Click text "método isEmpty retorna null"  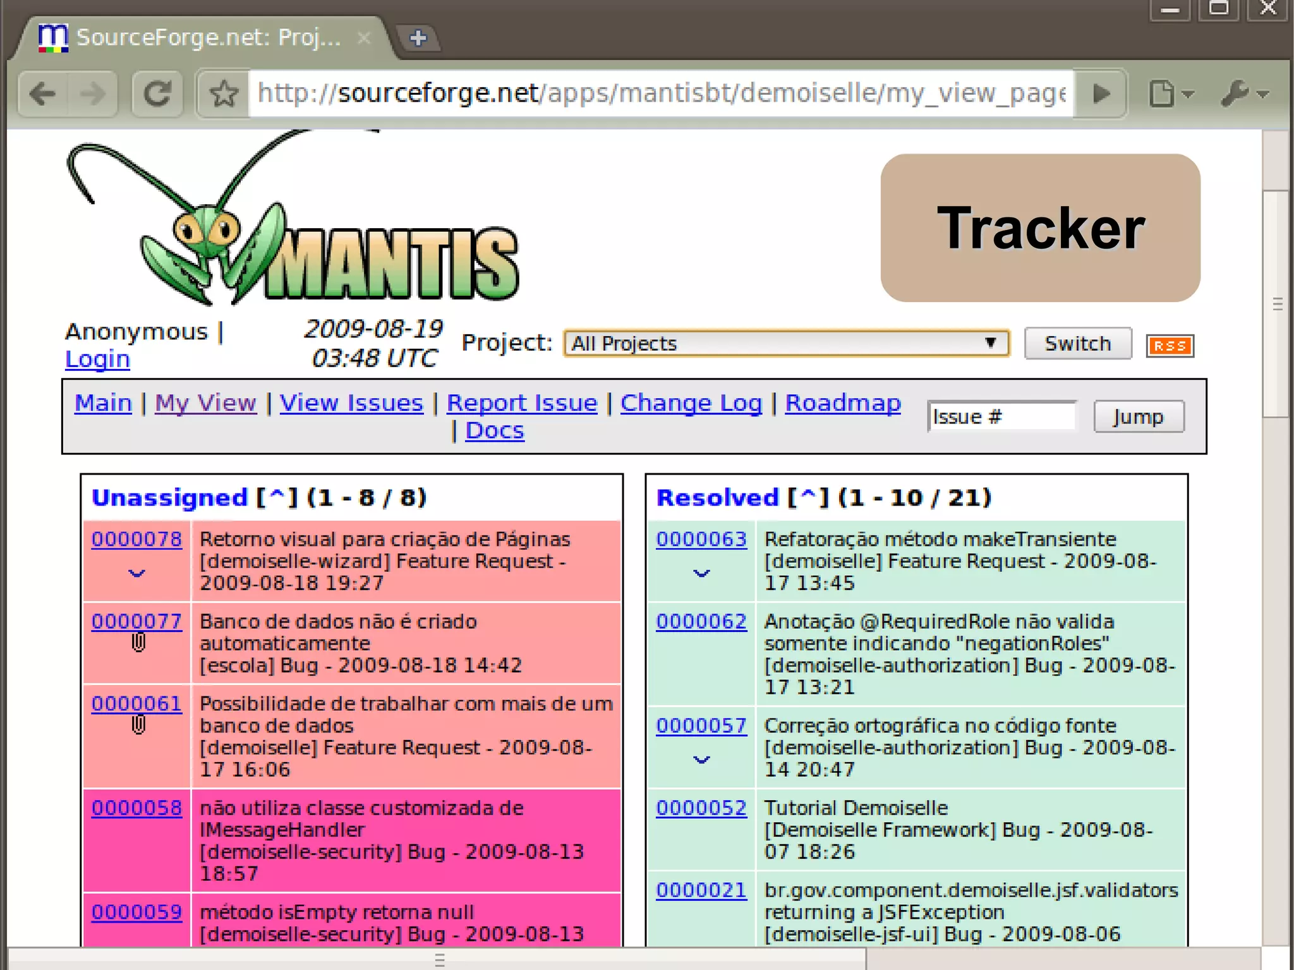point(337,912)
